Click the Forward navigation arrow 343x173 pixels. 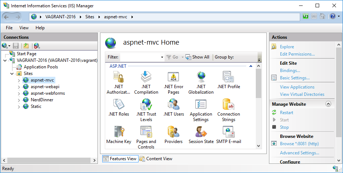coord(18,17)
